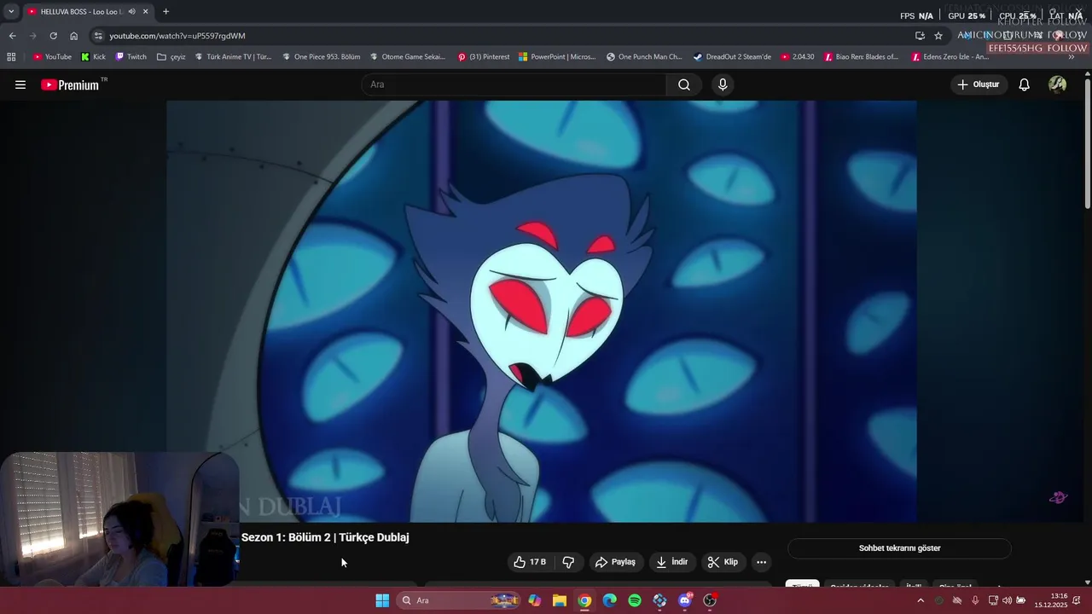Click the Paylaş share button
The width and height of the screenshot is (1092, 614).
(615, 562)
